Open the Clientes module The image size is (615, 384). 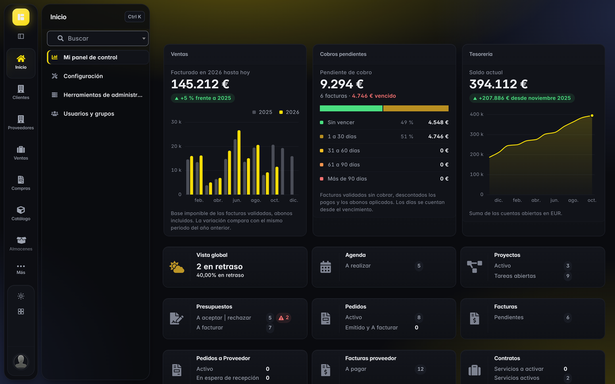pyautogui.click(x=21, y=93)
